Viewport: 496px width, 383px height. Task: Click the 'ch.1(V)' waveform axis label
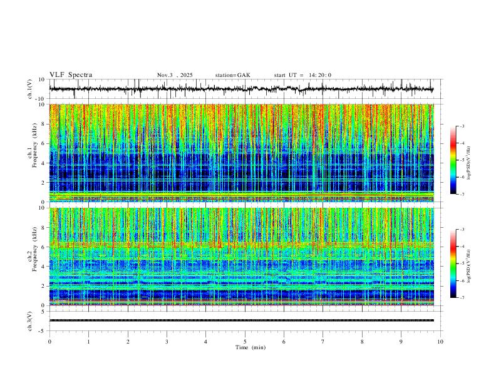click(30, 89)
